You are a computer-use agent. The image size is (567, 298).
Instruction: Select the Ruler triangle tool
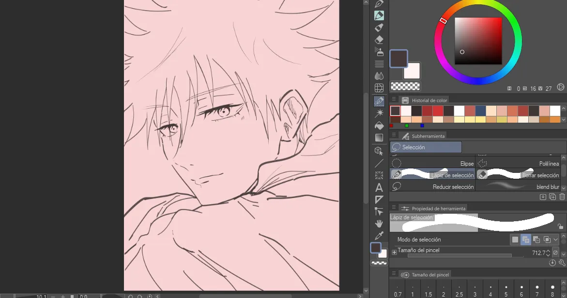tap(379, 199)
